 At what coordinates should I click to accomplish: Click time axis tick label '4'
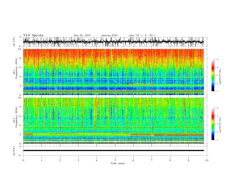click(x=96, y=160)
